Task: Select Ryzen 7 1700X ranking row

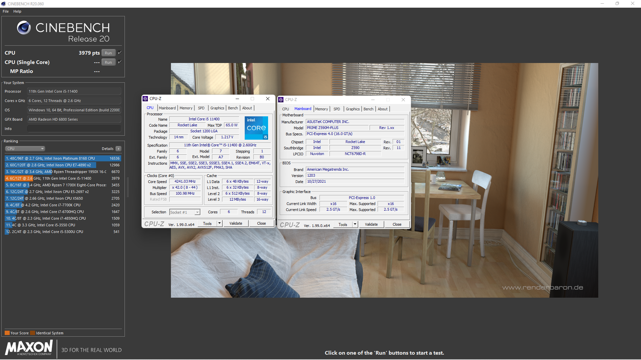Action: coord(63,185)
